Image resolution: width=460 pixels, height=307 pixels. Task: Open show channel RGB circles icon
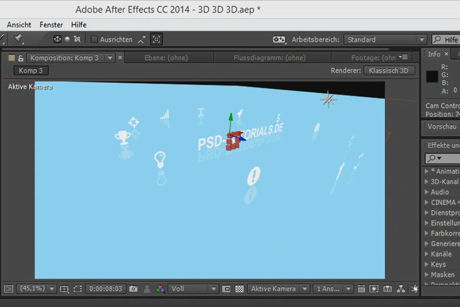160,289
